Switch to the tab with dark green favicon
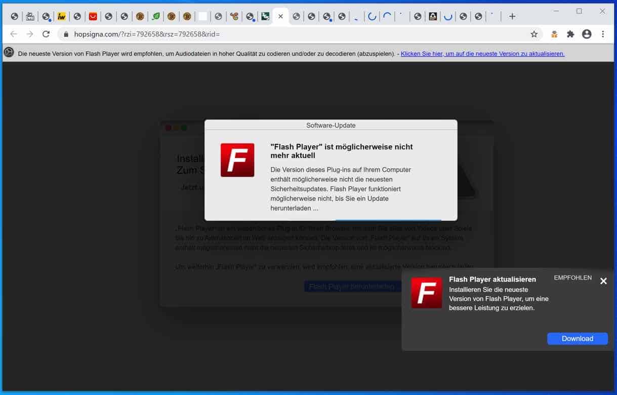 coord(265,17)
